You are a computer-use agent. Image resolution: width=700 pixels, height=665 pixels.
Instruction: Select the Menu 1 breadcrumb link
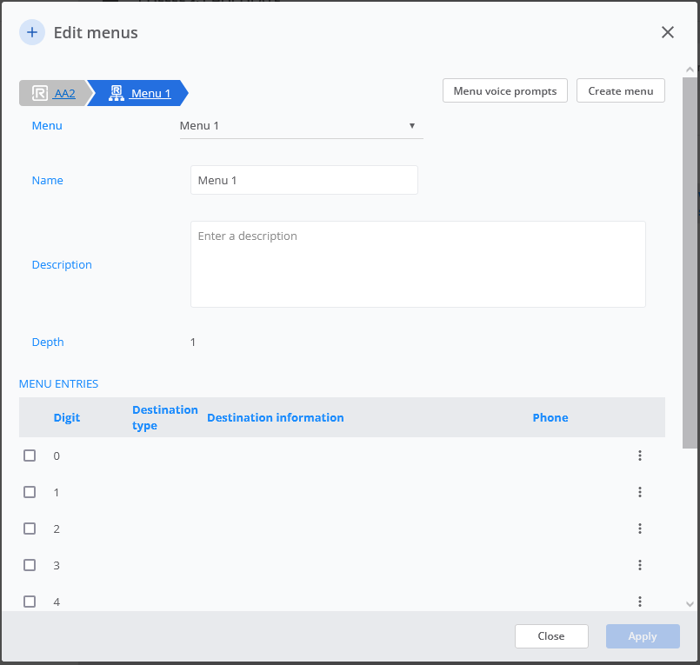150,93
